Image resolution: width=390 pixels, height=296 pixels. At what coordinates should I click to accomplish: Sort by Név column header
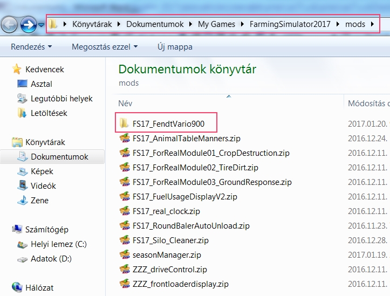pos(125,104)
